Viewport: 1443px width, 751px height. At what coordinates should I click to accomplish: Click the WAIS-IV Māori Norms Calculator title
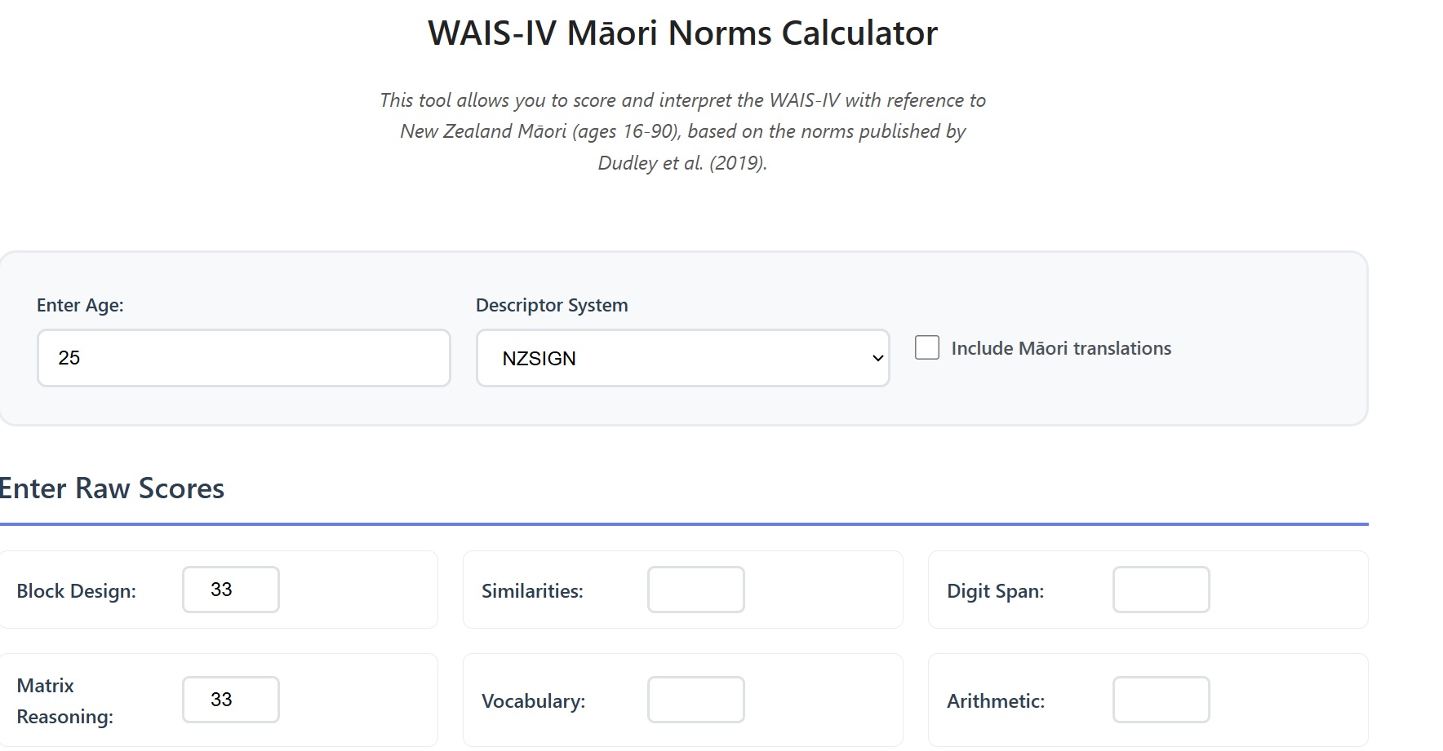[682, 33]
